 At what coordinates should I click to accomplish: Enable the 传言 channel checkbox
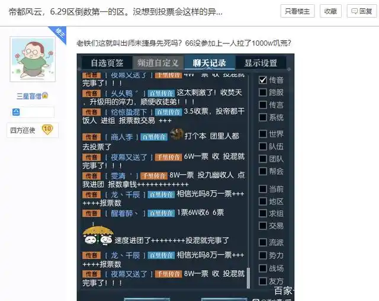coord(263,105)
